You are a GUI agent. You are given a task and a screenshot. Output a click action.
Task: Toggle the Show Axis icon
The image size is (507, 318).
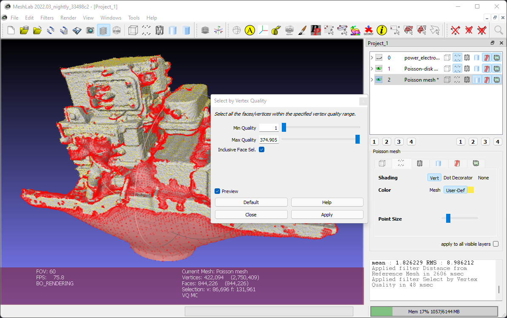pyautogui.click(x=218, y=30)
